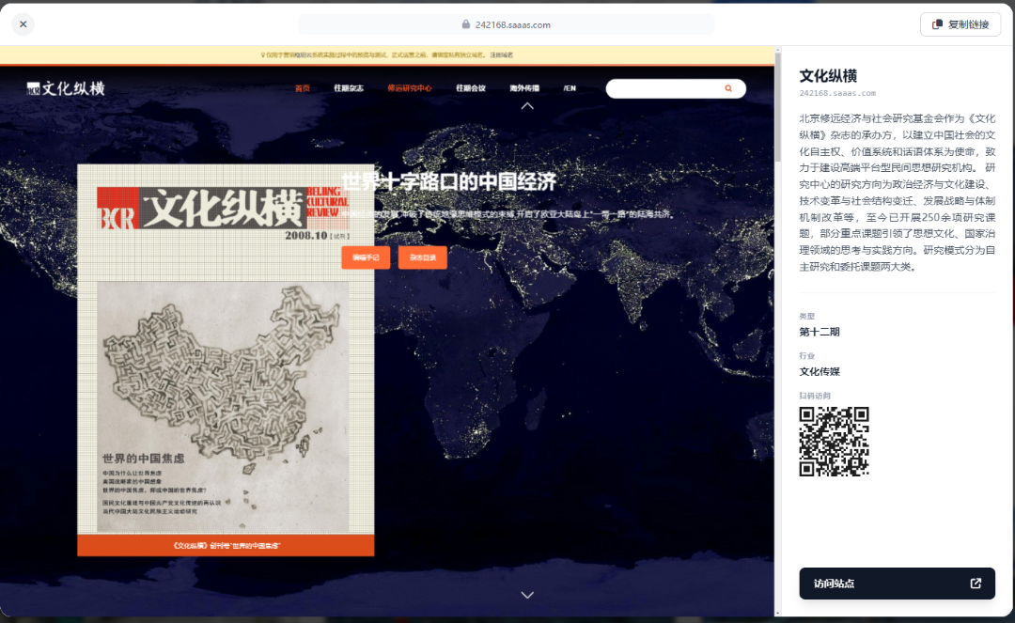Open the 往期杂志 menu item
The height and width of the screenshot is (623, 1015).
click(x=348, y=88)
